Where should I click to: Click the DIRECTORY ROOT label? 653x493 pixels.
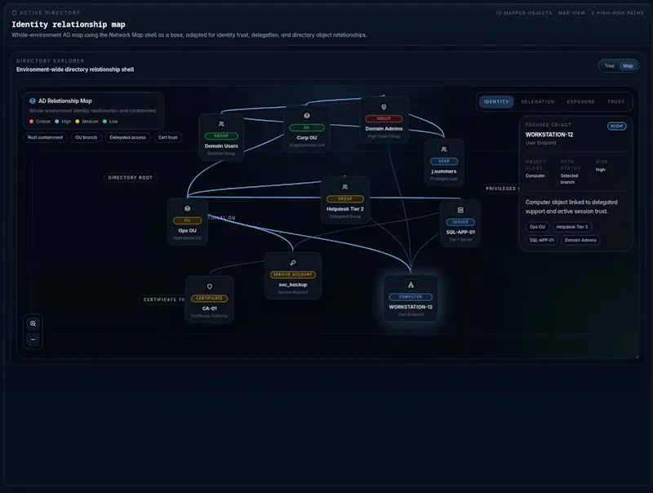click(130, 178)
